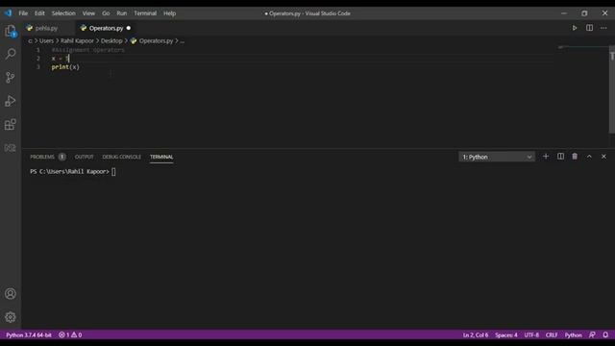The width and height of the screenshot is (615, 346).
Task: Open the Manage gear icon
Action: tap(11, 317)
